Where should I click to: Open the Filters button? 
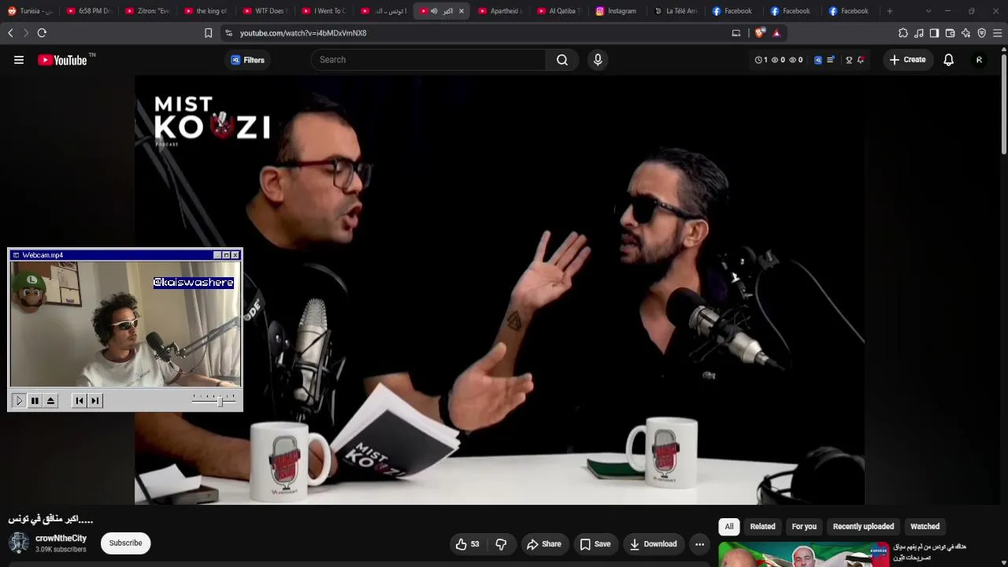pyautogui.click(x=247, y=60)
